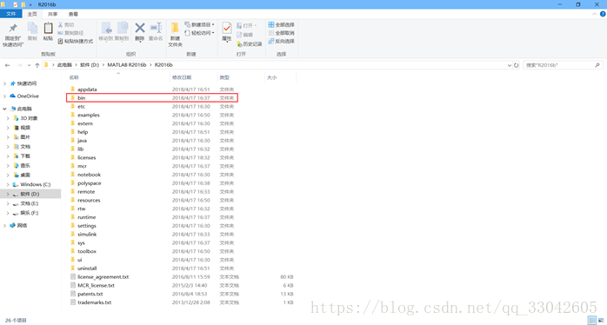This screenshot has width=607, height=325.
Task: Click the Back navigation arrow
Action: (7, 65)
